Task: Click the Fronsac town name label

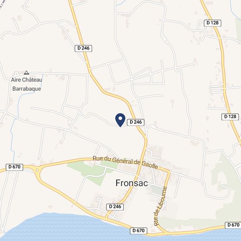Action: tap(132, 183)
